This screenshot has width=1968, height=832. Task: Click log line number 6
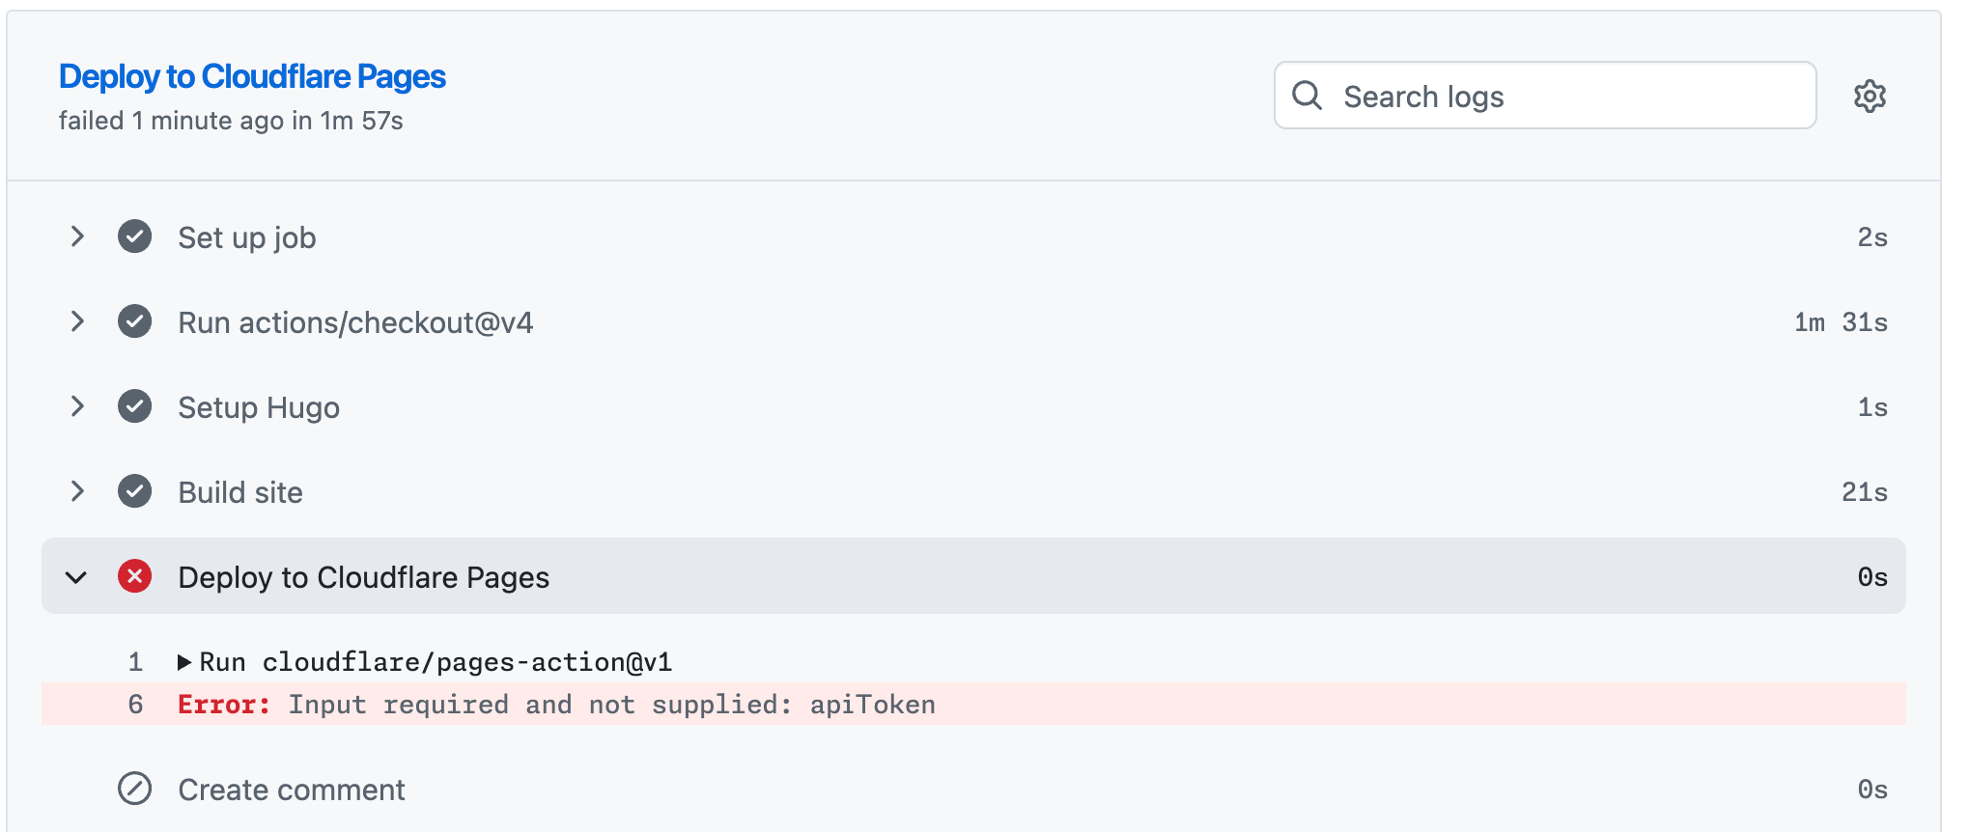point(135,705)
